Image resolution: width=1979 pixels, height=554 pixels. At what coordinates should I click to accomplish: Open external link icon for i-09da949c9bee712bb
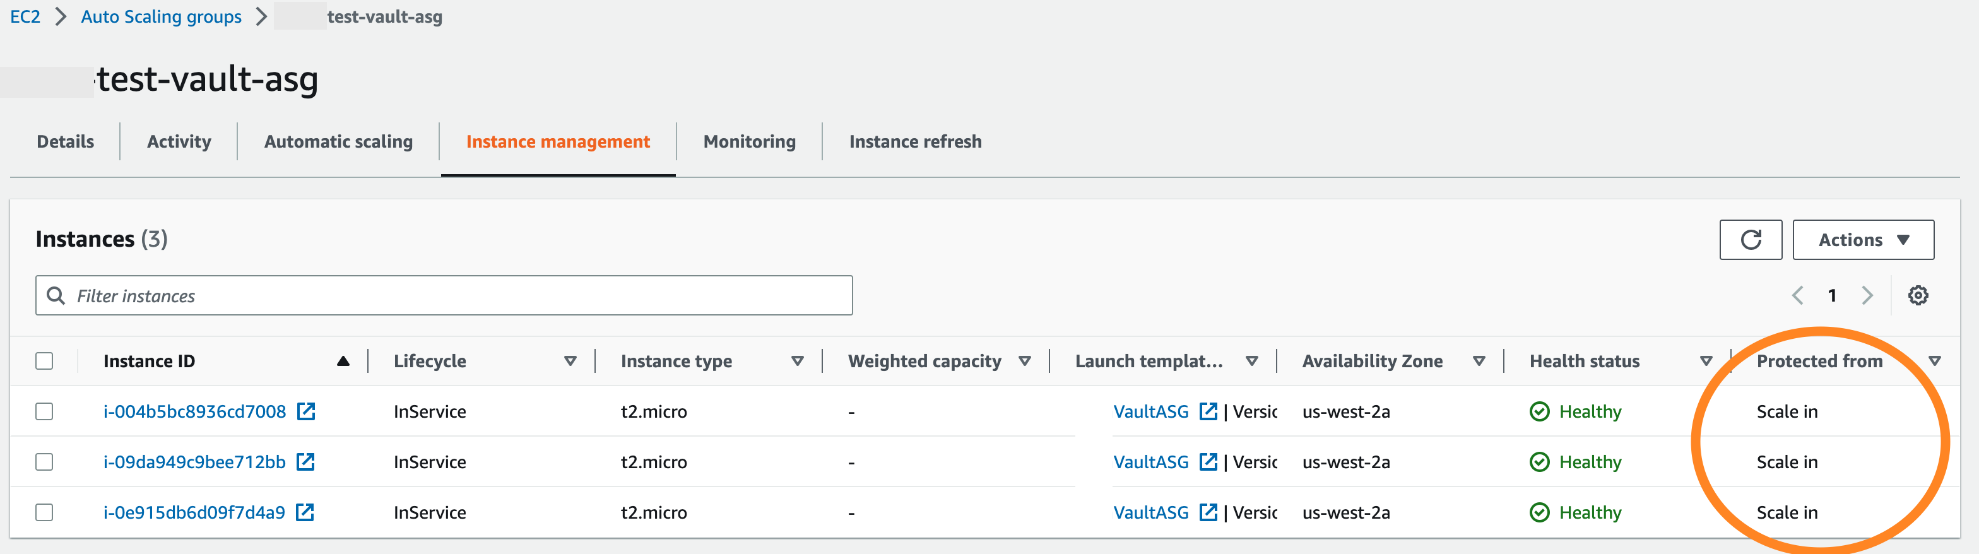[x=306, y=462]
